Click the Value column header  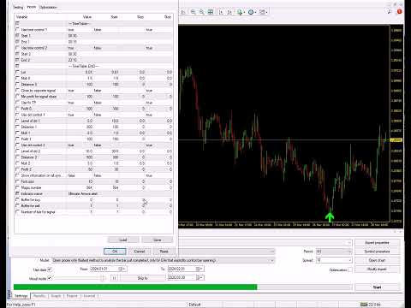(x=87, y=17)
